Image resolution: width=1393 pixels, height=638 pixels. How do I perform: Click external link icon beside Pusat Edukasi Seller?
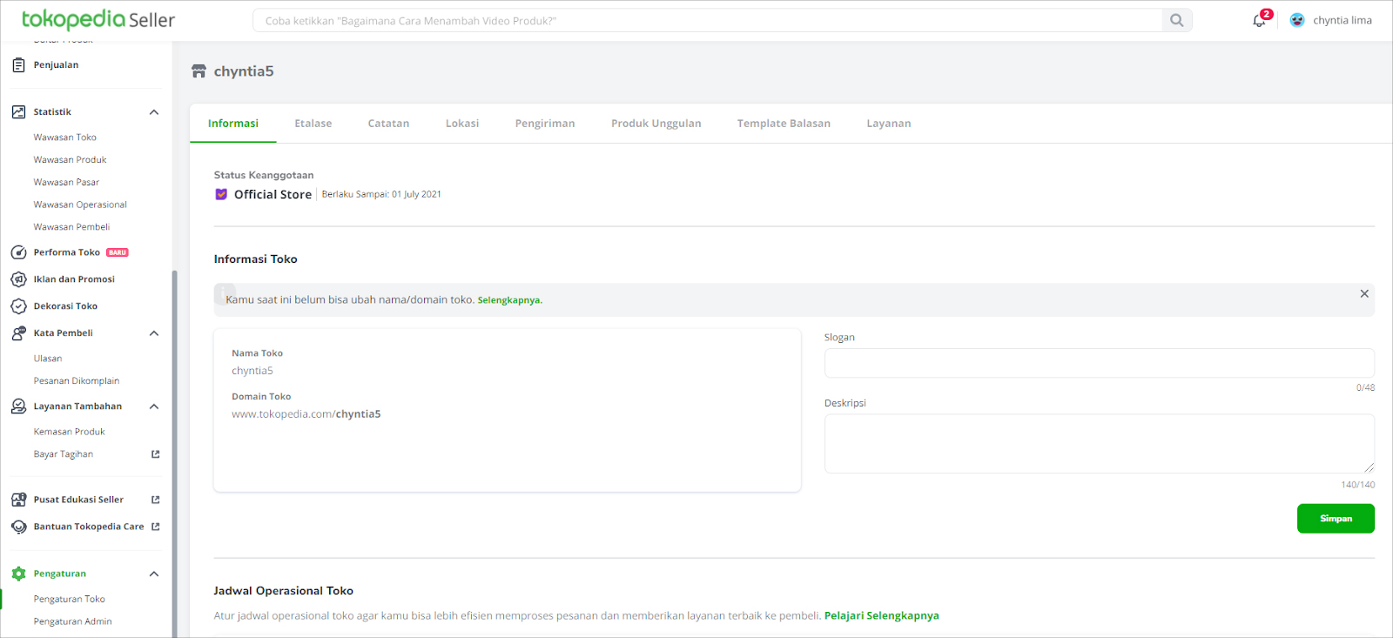pos(156,500)
